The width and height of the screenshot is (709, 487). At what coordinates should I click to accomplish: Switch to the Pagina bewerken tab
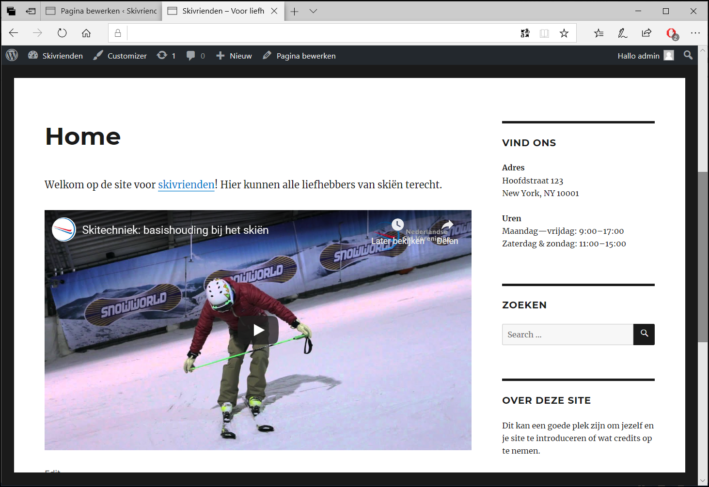click(101, 11)
